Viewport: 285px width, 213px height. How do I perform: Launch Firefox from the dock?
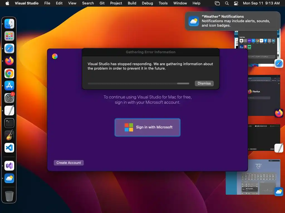pos(9,61)
